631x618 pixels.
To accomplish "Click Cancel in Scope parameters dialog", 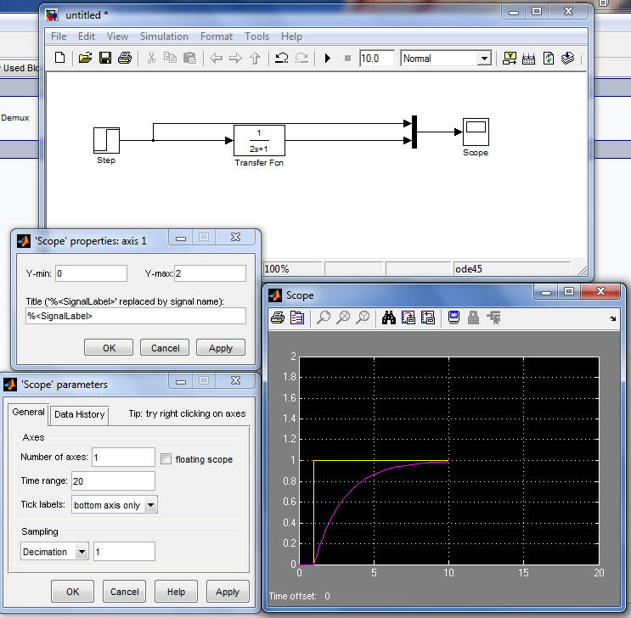I will point(124,592).
